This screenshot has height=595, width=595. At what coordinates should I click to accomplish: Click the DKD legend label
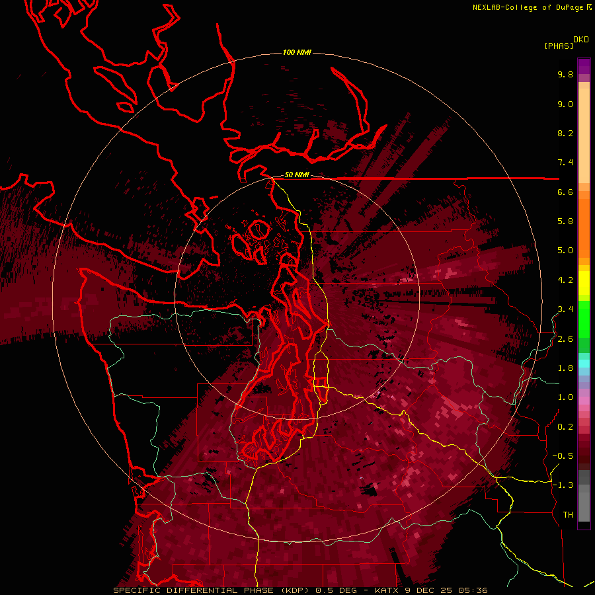581,40
